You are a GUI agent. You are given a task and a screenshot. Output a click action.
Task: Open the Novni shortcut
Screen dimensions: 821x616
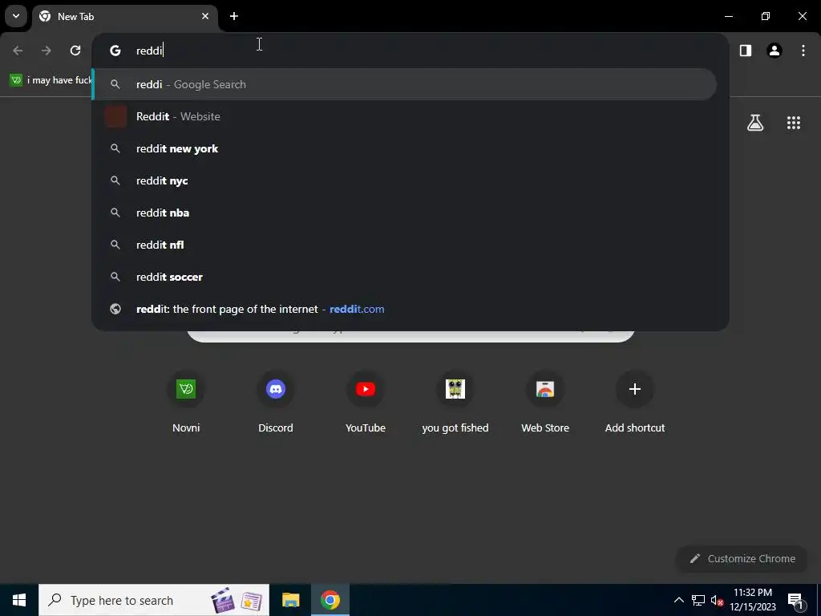pyautogui.click(x=186, y=403)
